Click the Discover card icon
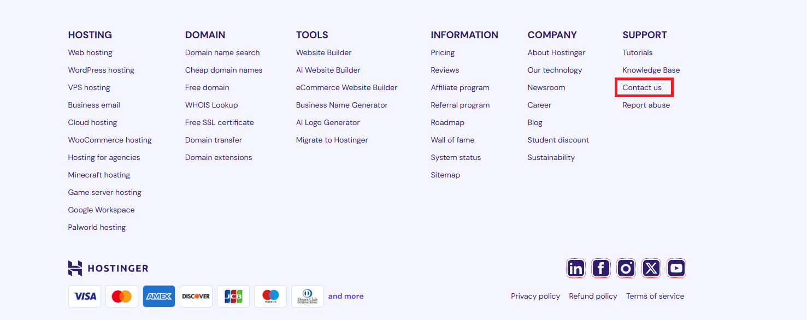The height and width of the screenshot is (320, 807). [x=196, y=296]
